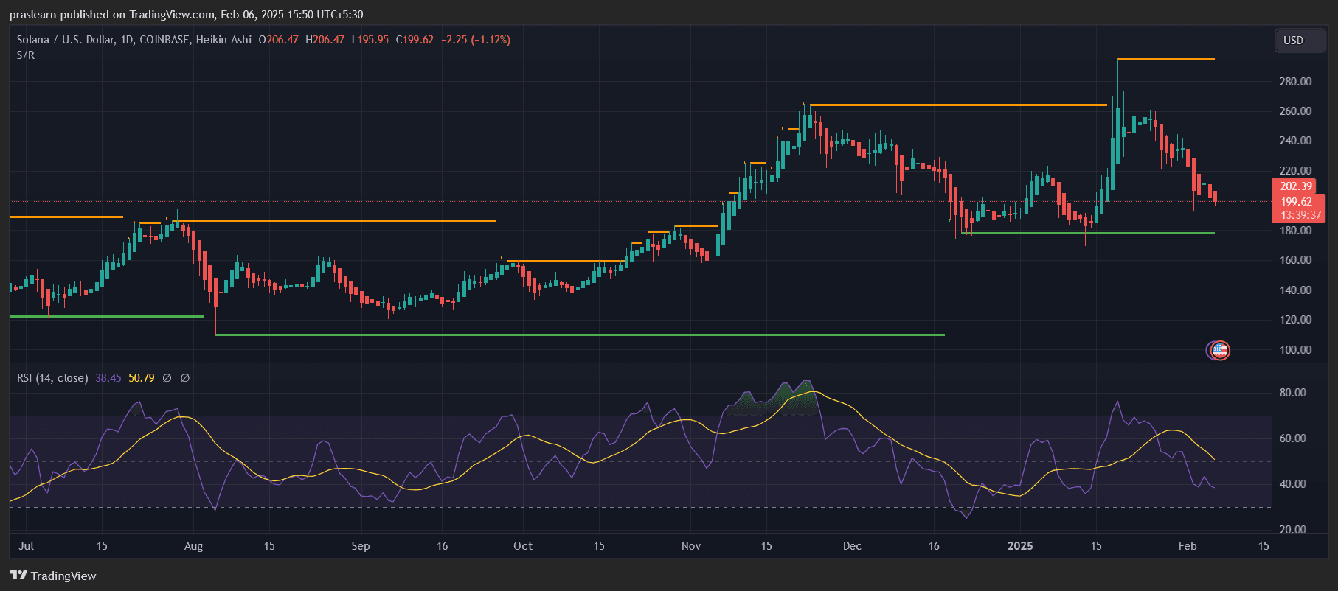This screenshot has width=1338, height=591.
Task: Click the Nov label on the time axis
Action: click(691, 546)
